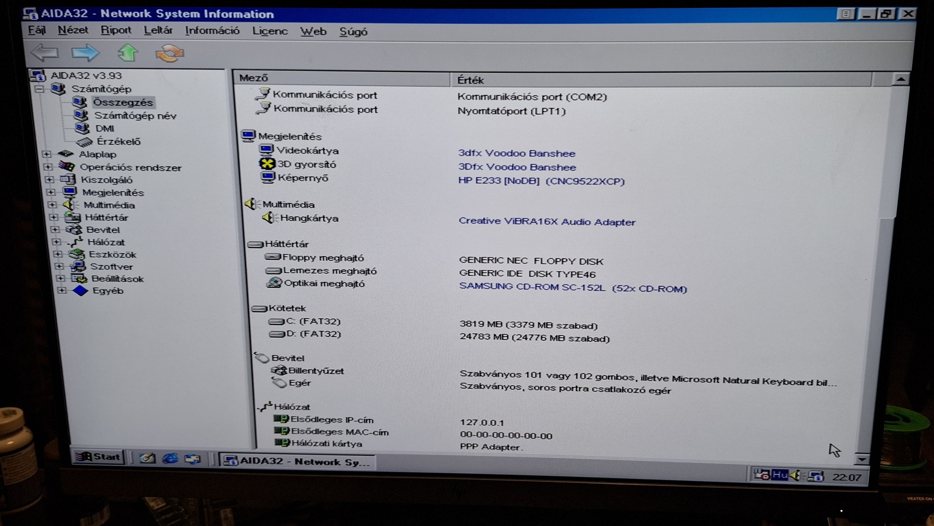Click the scrollbar down arrow
Screen dimensions: 934x526
(x=861, y=458)
